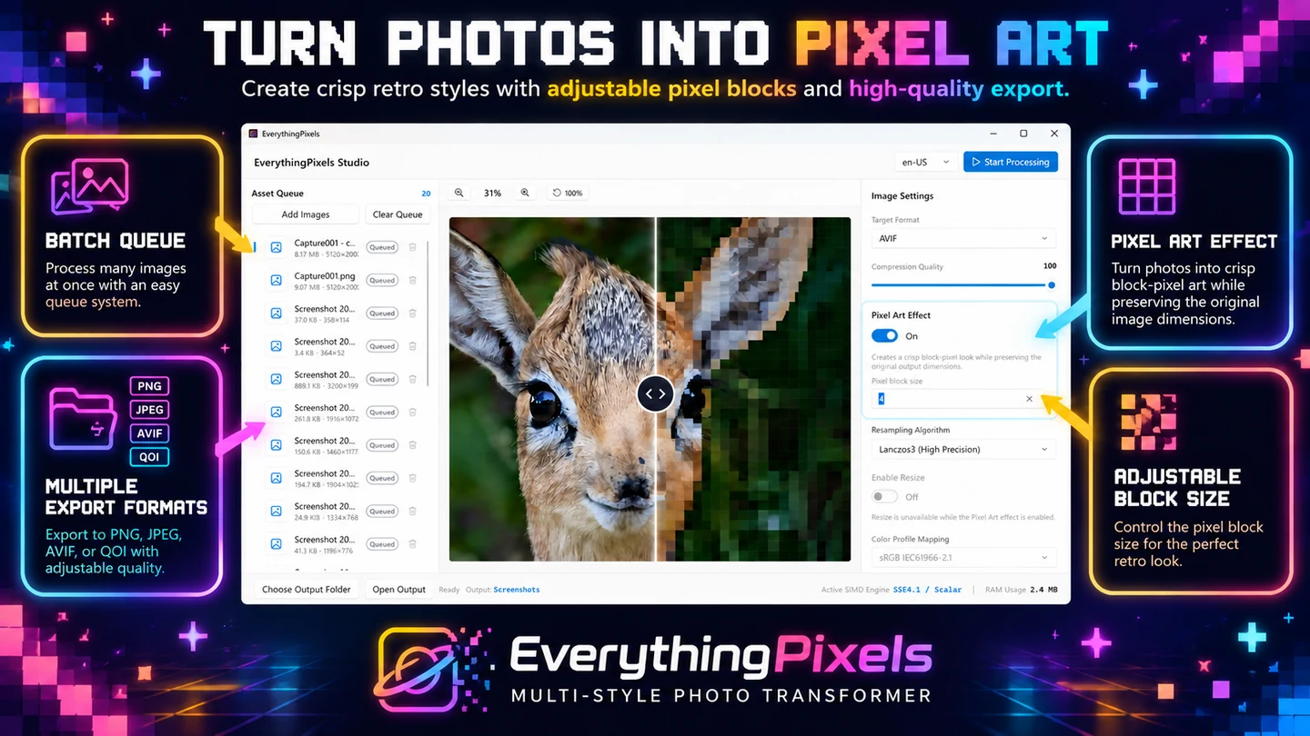The width and height of the screenshot is (1310, 736).
Task: Trash the 261.8 KB screenshot entry
Action: click(x=412, y=413)
